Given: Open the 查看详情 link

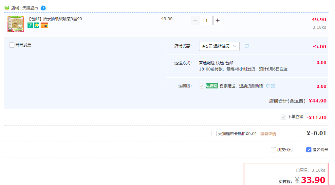Looking at the screenshot, I should click(268, 134).
